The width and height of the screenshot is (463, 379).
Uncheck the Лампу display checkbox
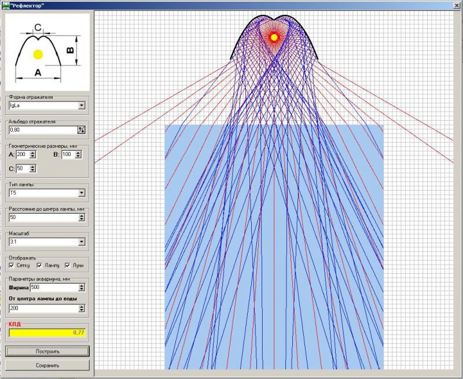39,265
